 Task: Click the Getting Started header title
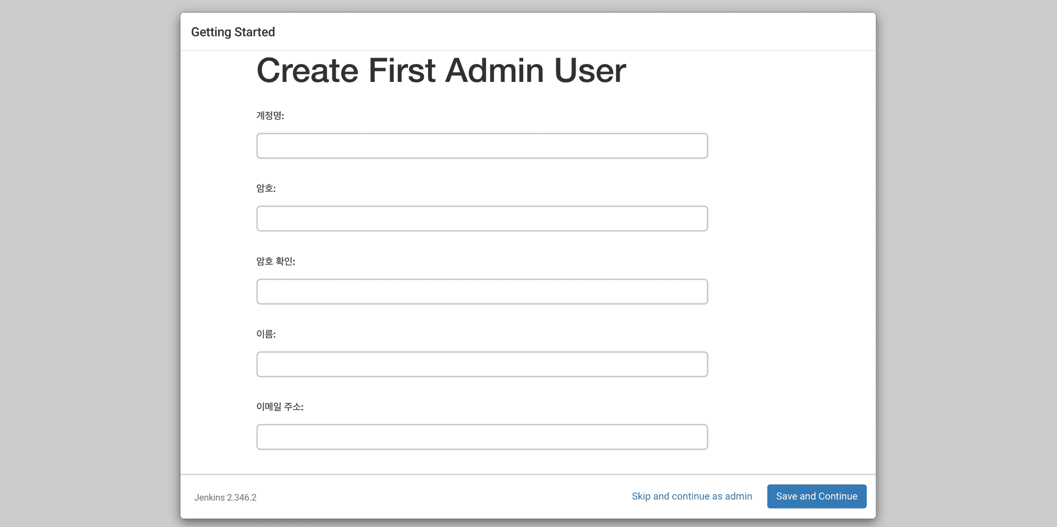233,32
